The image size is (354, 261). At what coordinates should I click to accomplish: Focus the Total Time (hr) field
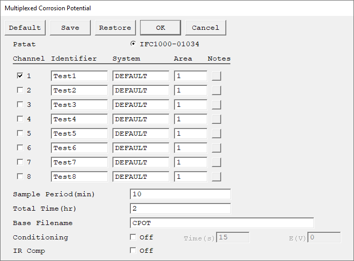[x=181, y=209]
